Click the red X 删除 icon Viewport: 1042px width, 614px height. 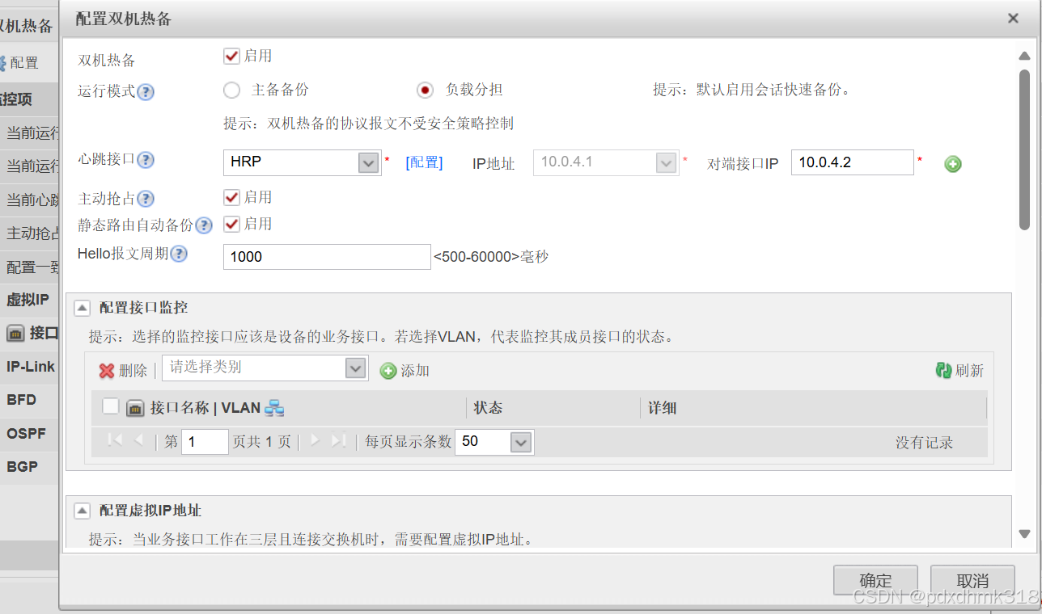tap(107, 371)
